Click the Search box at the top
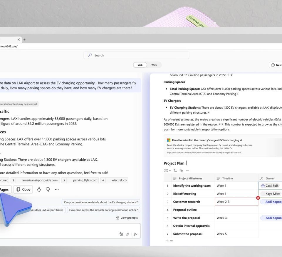This screenshot has height=257, width=282. pos(136,55)
